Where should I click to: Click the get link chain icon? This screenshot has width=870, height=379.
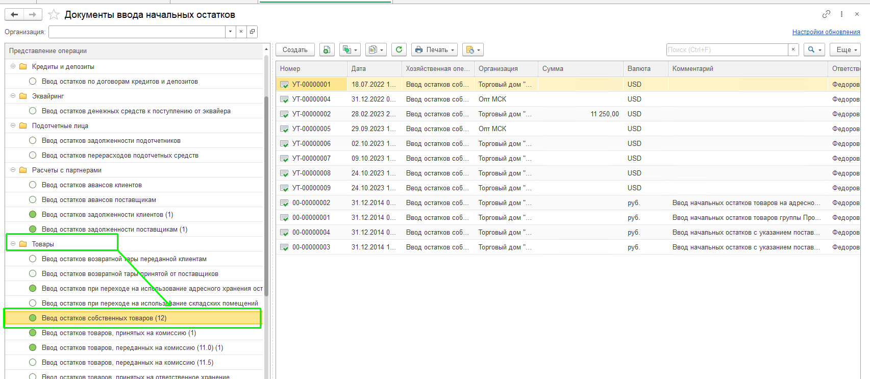click(826, 14)
